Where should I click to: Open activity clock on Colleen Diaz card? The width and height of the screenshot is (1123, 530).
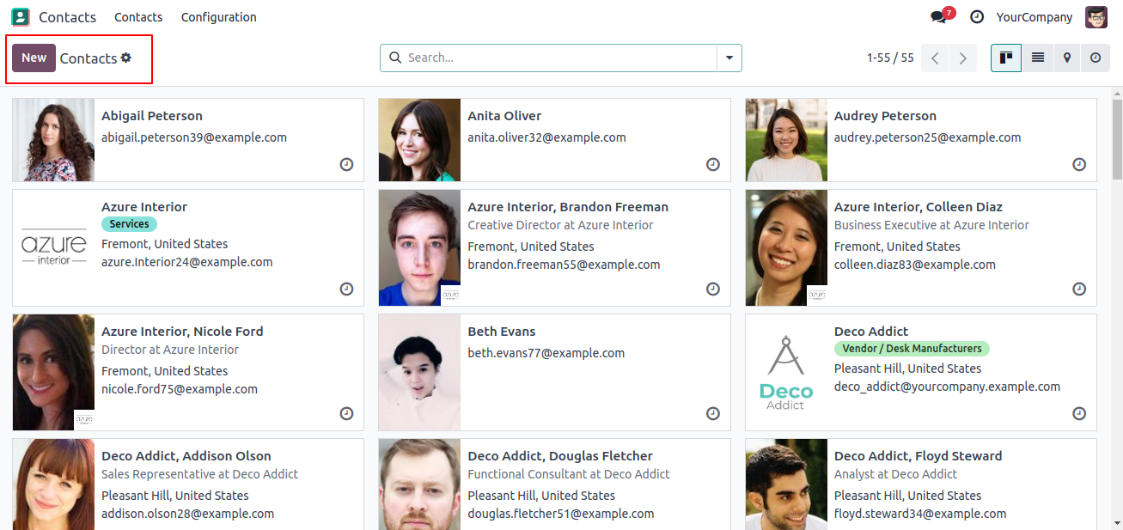(x=1079, y=289)
